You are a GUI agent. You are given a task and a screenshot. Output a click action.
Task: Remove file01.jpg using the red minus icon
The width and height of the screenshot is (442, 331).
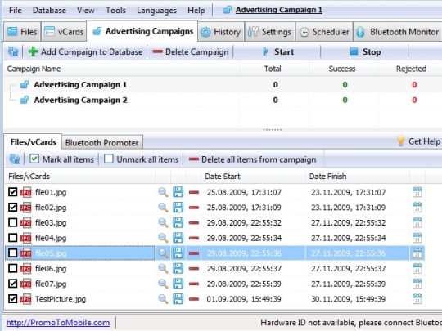pos(194,193)
